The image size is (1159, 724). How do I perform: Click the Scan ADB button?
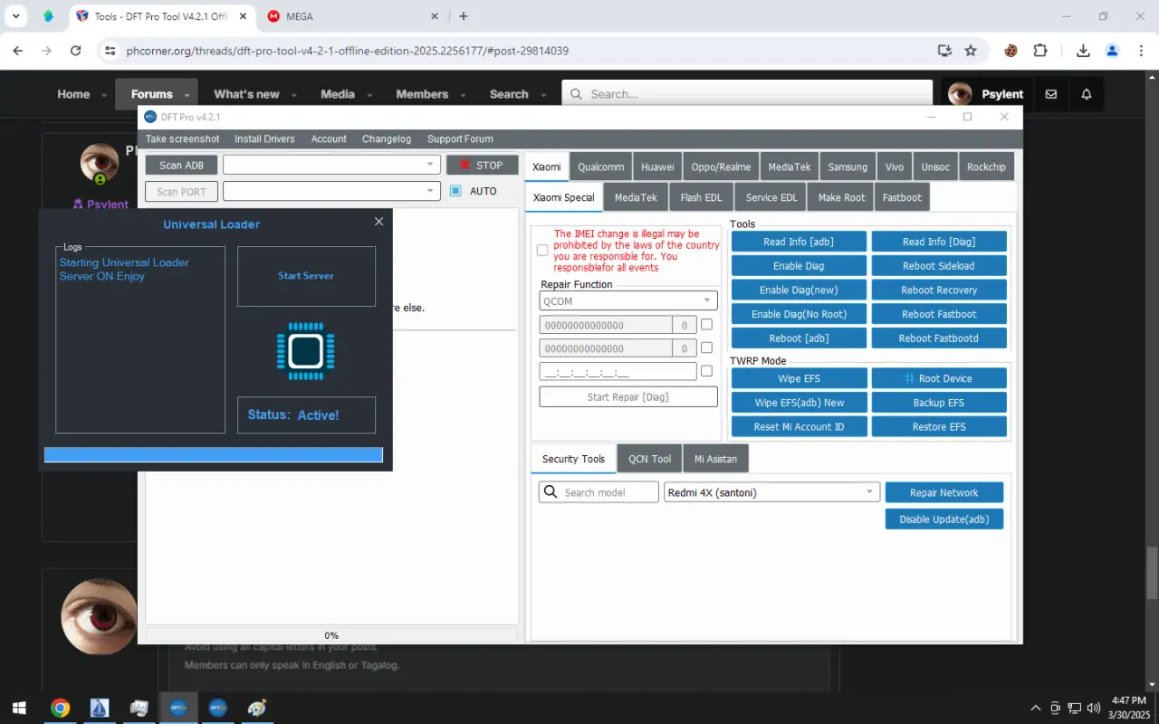(x=181, y=165)
